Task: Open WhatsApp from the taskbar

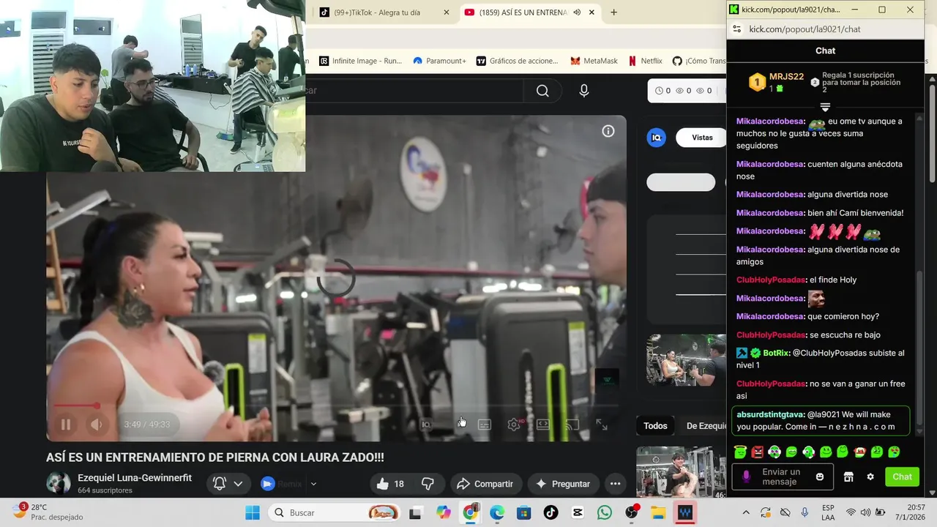Action: pyautogui.click(x=605, y=512)
